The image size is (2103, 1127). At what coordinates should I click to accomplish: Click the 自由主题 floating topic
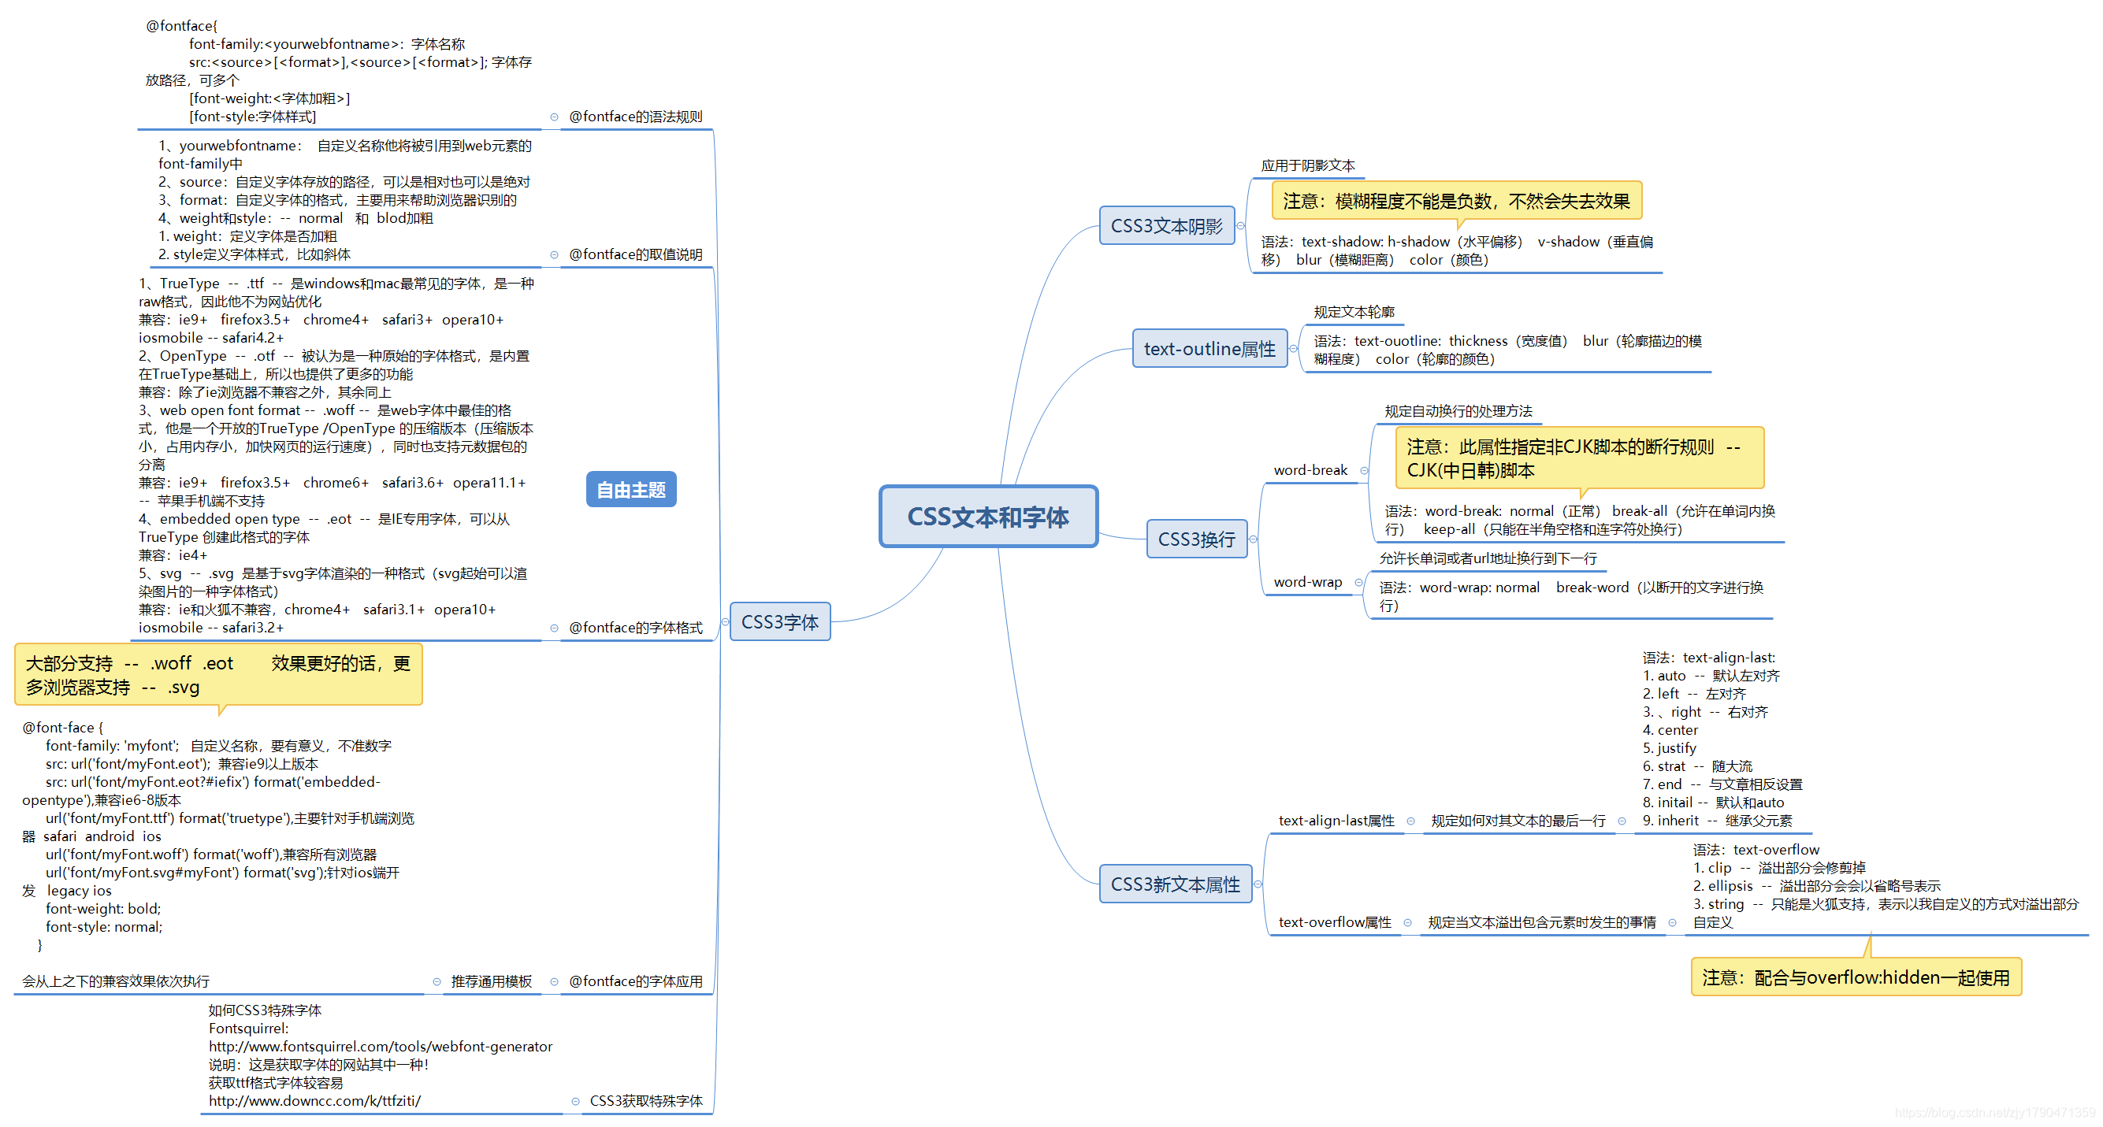(x=630, y=490)
